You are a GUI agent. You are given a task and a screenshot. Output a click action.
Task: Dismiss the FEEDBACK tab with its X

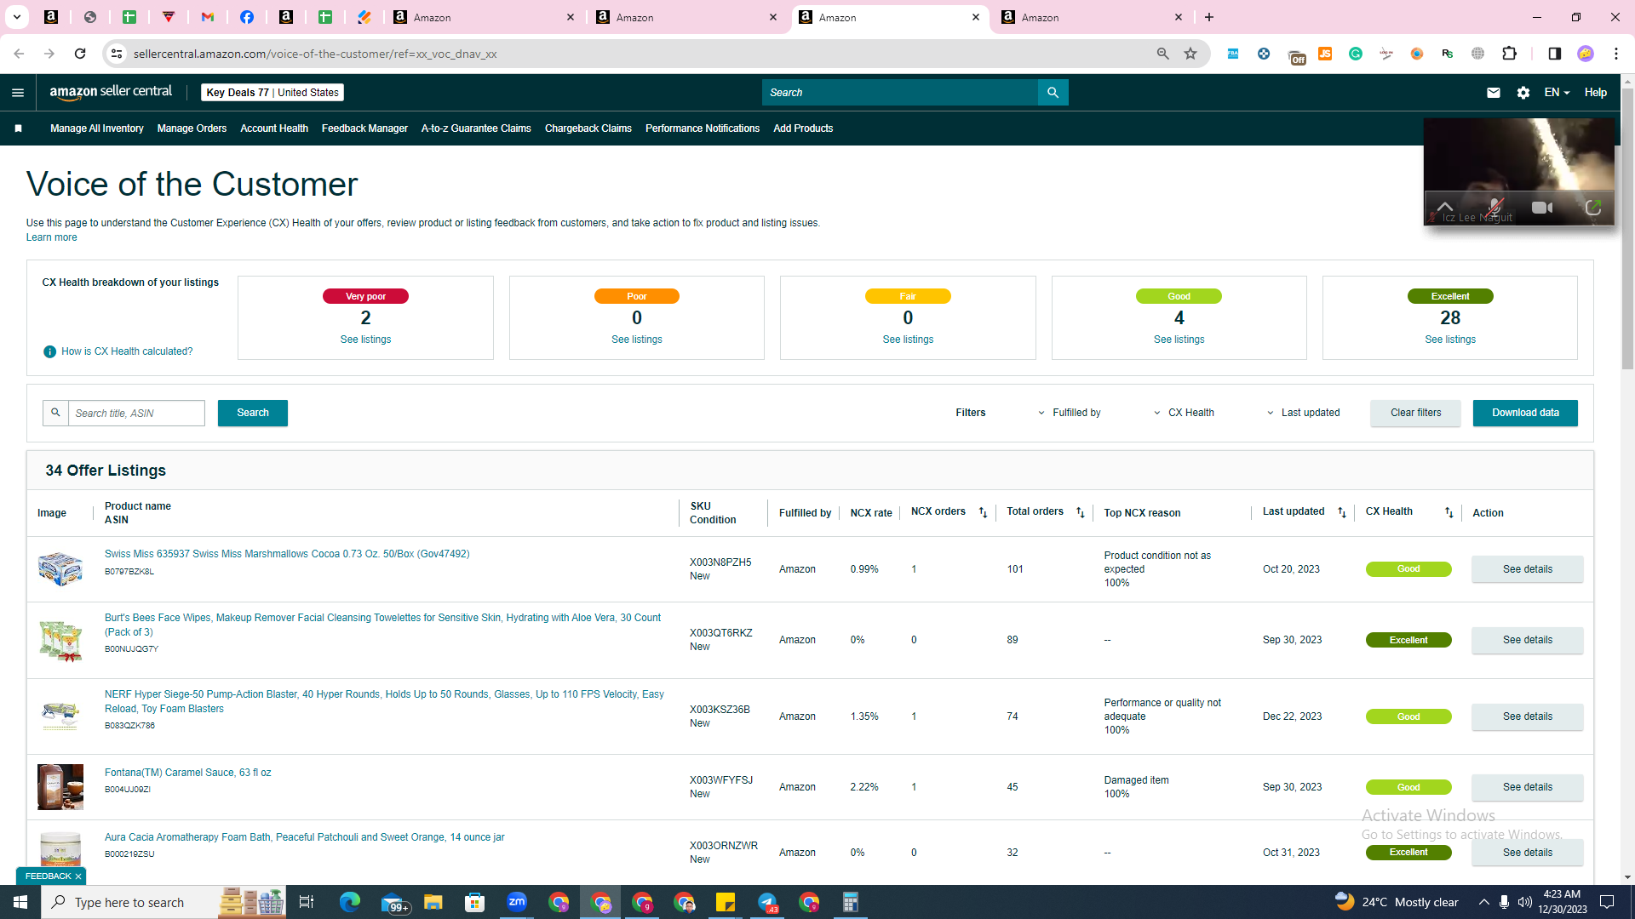pyautogui.click(x=78, y=876)
